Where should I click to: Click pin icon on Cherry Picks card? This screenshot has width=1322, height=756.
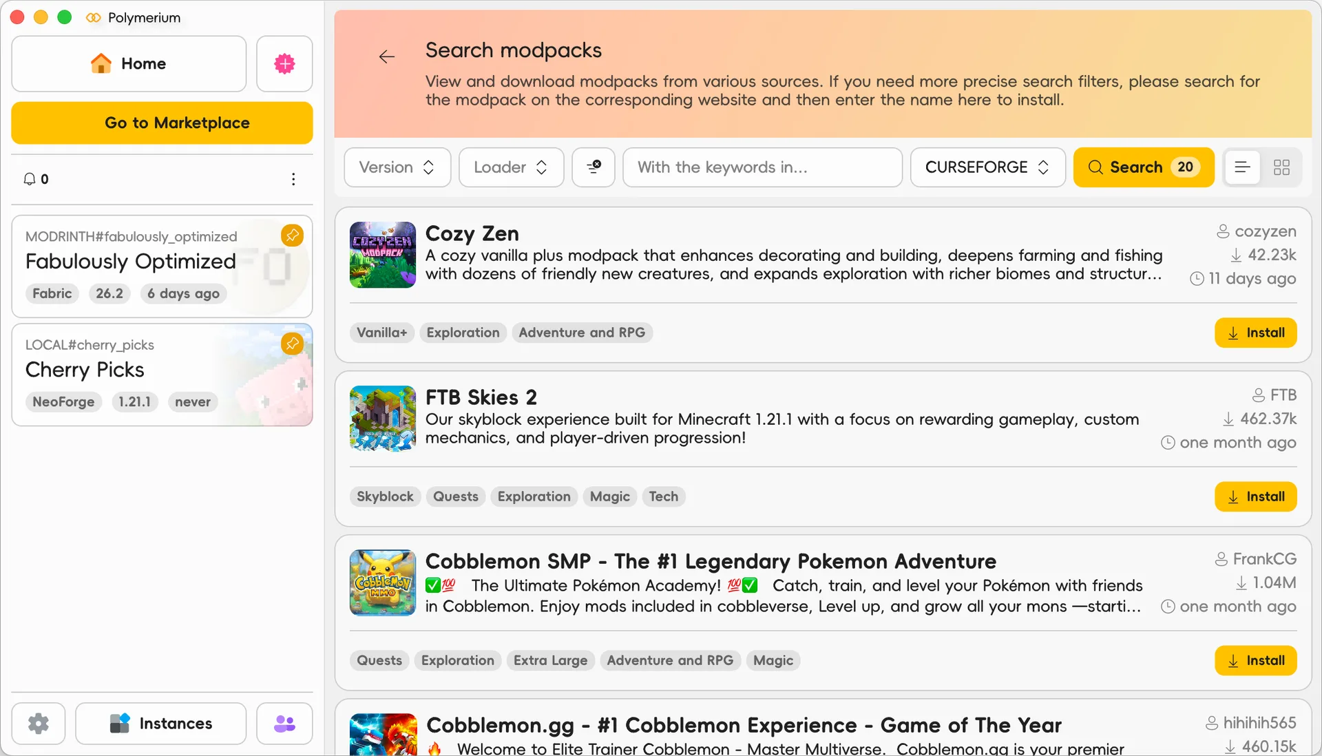click(x=293, y=344)
